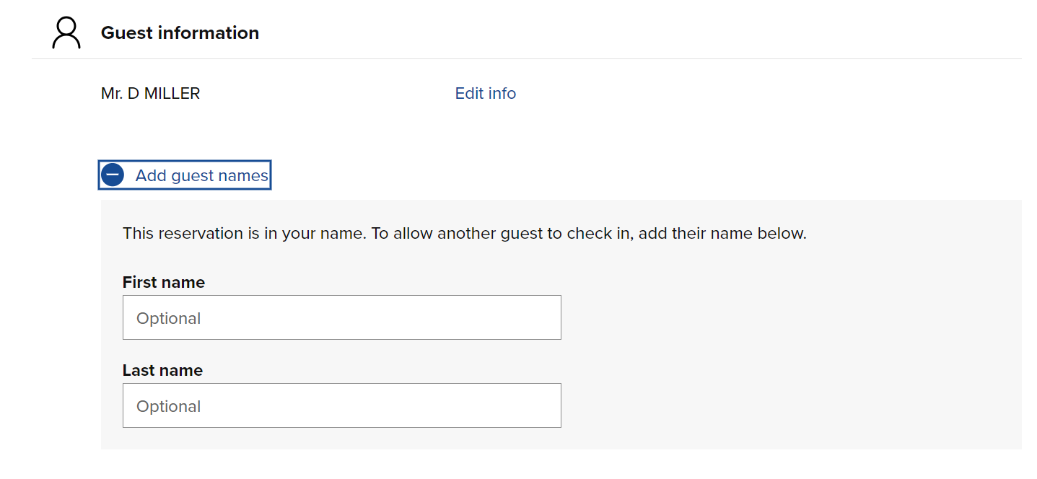Click Optional placeholder in Last name box

[x=169, y=406]
